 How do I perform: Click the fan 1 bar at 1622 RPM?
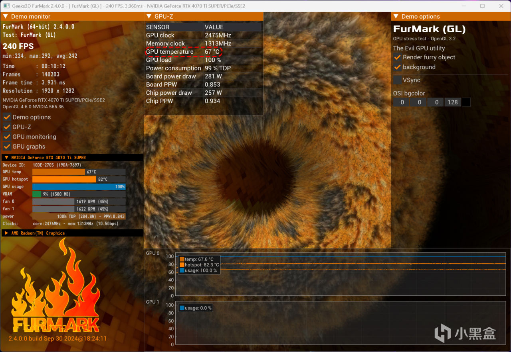click(79, 209)
